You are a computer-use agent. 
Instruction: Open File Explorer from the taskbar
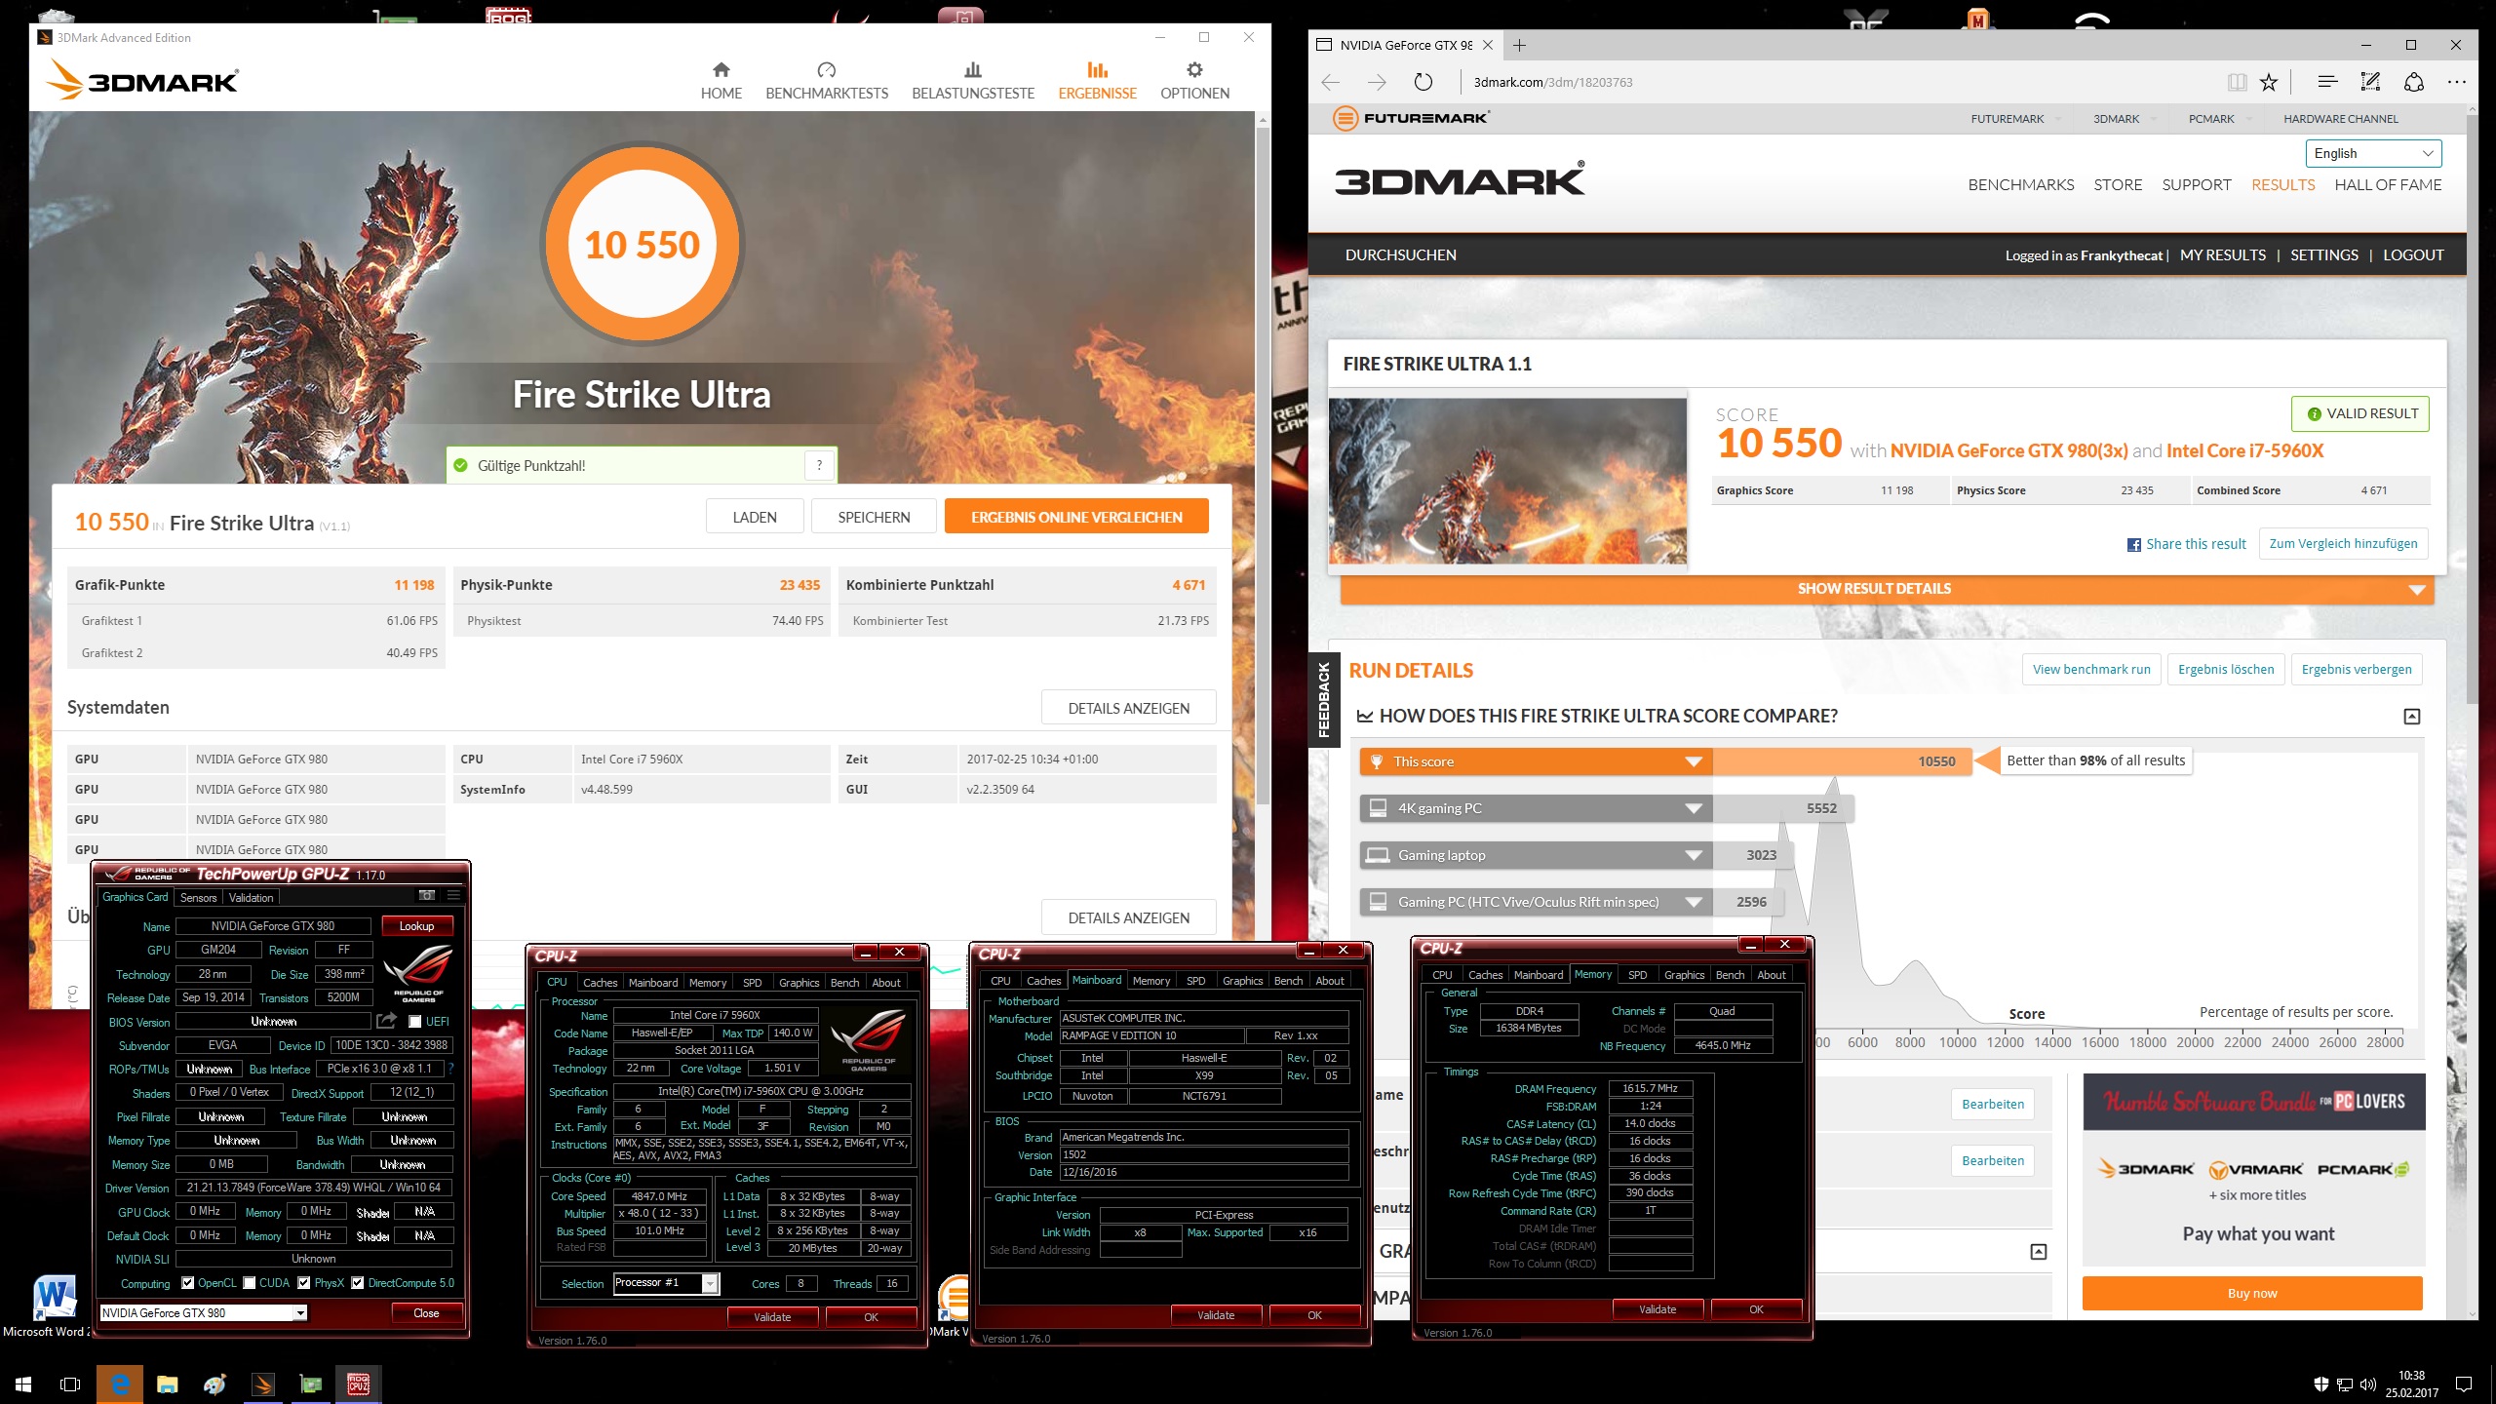pos(168,1384)
